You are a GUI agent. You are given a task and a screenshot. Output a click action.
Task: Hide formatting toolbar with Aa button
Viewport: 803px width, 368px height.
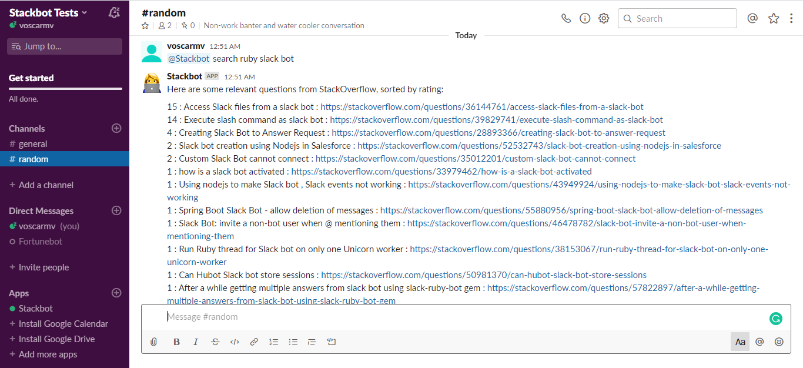point(740,342)
